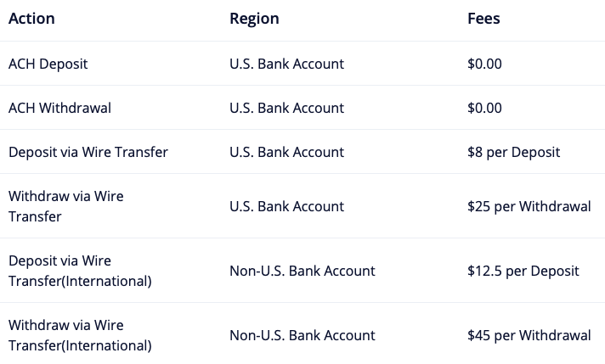Click the Region cell in ACH Withdrawal row

[x=286, y=108]
